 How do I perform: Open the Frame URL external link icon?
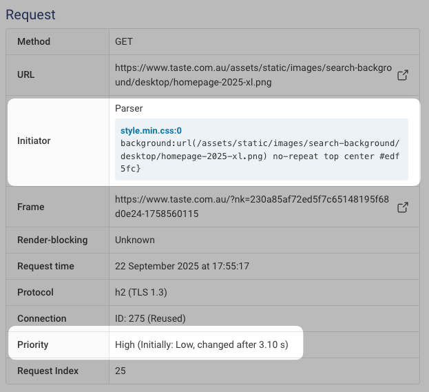tap(404, 207)
